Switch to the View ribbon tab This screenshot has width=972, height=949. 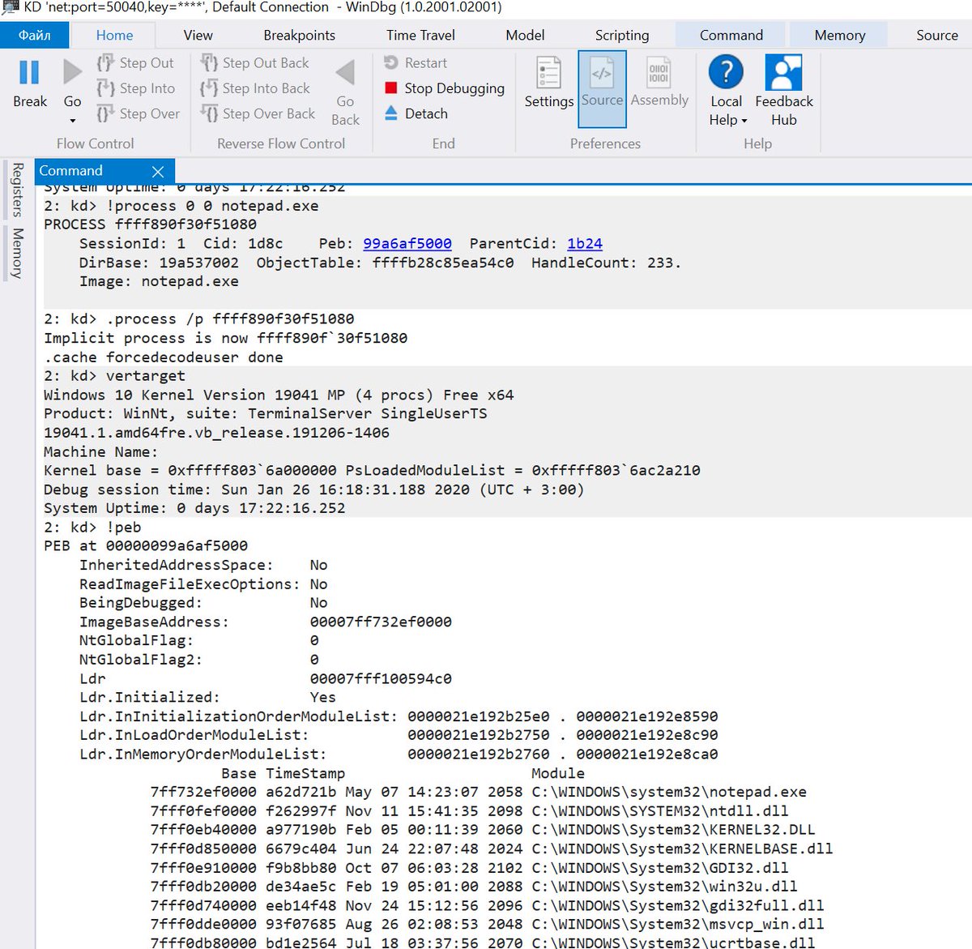(198, 36)
